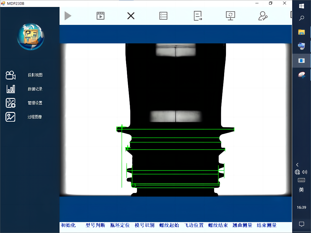Click the PFTU globe logo
Viewport: 311px width, 233px height.
point(31,37)
